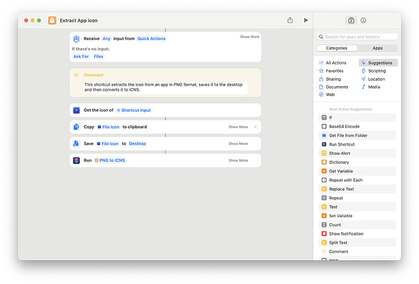The width and height of the screenshot is (419, 284).
Task: Click the Get the icon of action icon
Action: click(x=77, y=110)
